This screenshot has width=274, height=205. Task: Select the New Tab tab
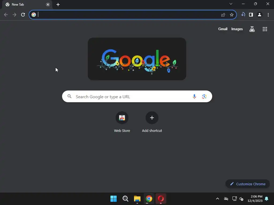(x=27, y=5)
